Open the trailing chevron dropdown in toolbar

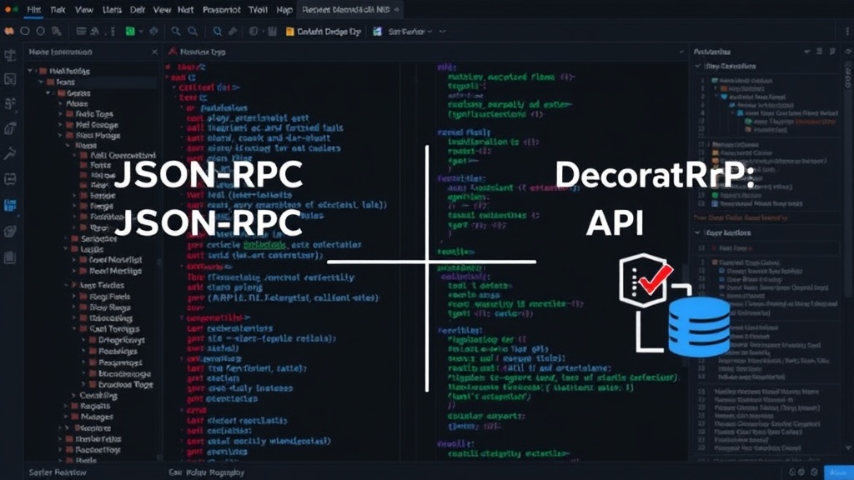442,32
